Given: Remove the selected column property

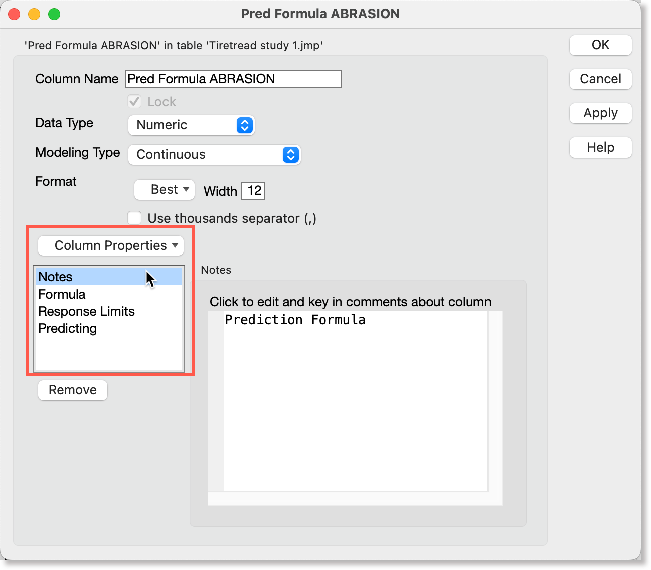Looking at the screenshot, I should [x=73, y=390].
